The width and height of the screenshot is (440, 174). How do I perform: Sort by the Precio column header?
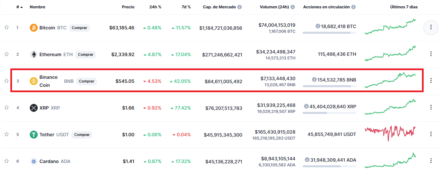[x=128, y=7]
